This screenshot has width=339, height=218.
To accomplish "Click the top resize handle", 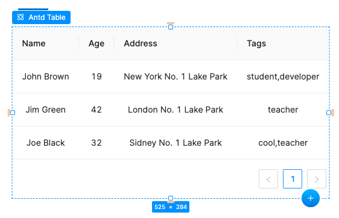I will 171,27.
